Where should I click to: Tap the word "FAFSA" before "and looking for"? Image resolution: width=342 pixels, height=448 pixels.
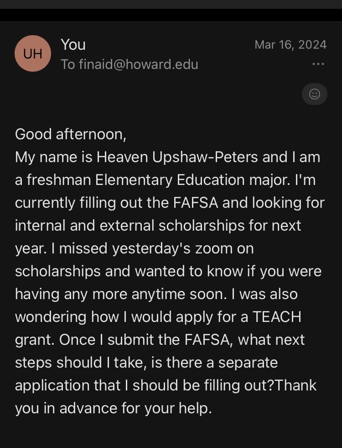coord(196,203)
